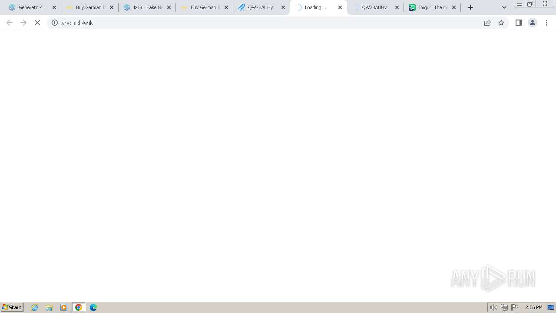Select the QW7BAUHy tab with rocket icon
This screenshot has width=556, height=313.
[x=261, y=7]
